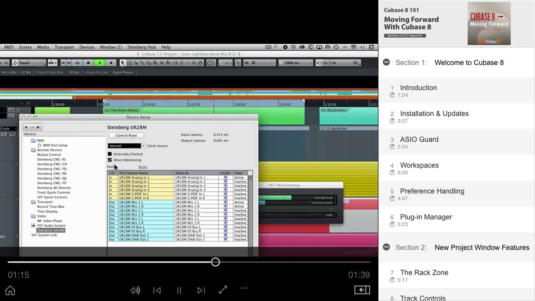Toggle Visible for UR28M Mix 1 L
This screenshot has height=301, width=535.
pos(225,202)
